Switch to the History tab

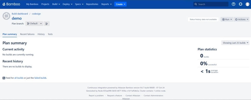coord(41,34)
